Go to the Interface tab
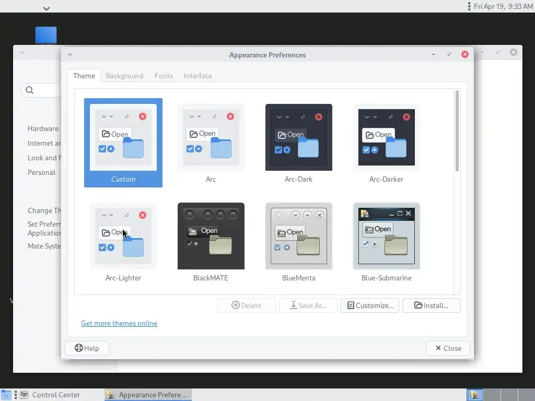Image resolution: width=535 pixels, height=401 pixels. (x=198, y=76)
